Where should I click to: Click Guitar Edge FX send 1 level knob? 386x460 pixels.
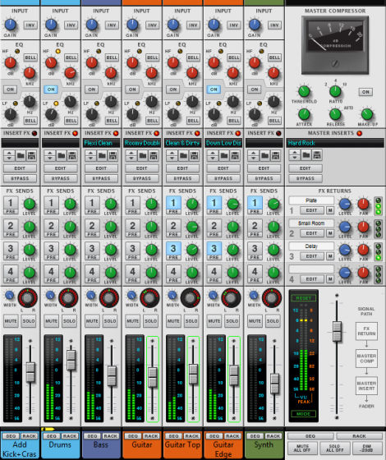point(232,204)
